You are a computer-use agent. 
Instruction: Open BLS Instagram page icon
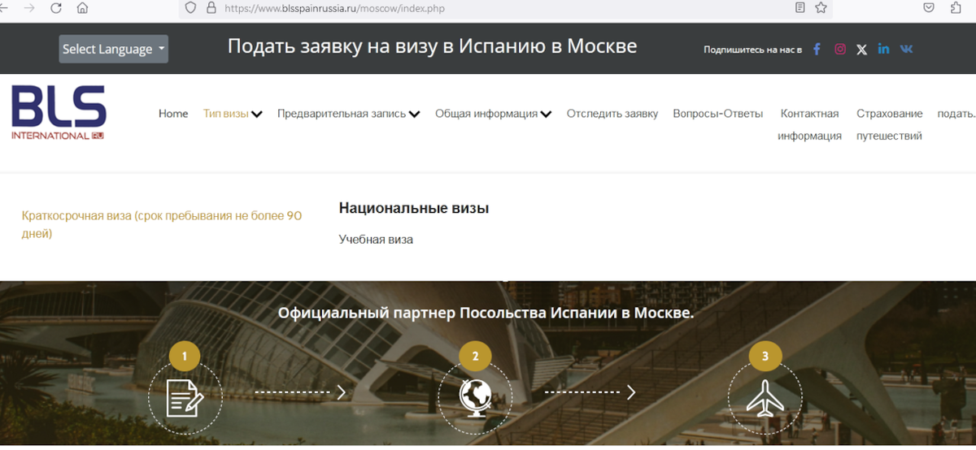pos(840,49)
